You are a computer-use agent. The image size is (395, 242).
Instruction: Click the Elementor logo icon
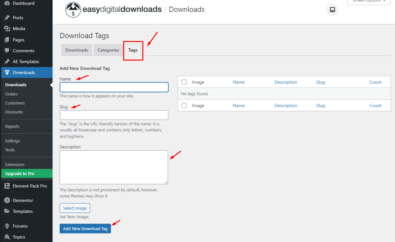tap(7, 200)
